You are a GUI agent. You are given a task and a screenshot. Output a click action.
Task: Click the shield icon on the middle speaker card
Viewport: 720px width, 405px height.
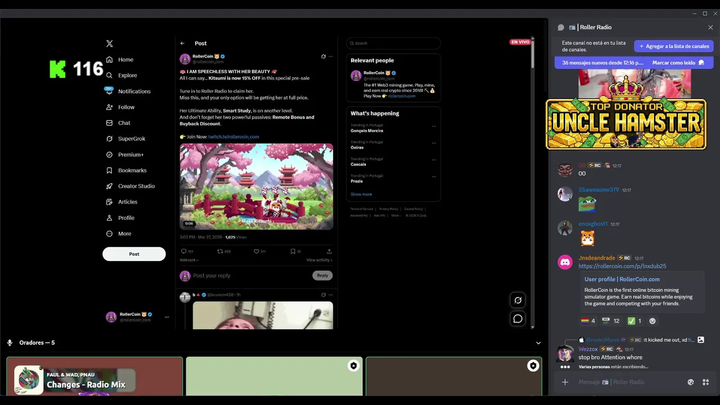click(353, 366)
